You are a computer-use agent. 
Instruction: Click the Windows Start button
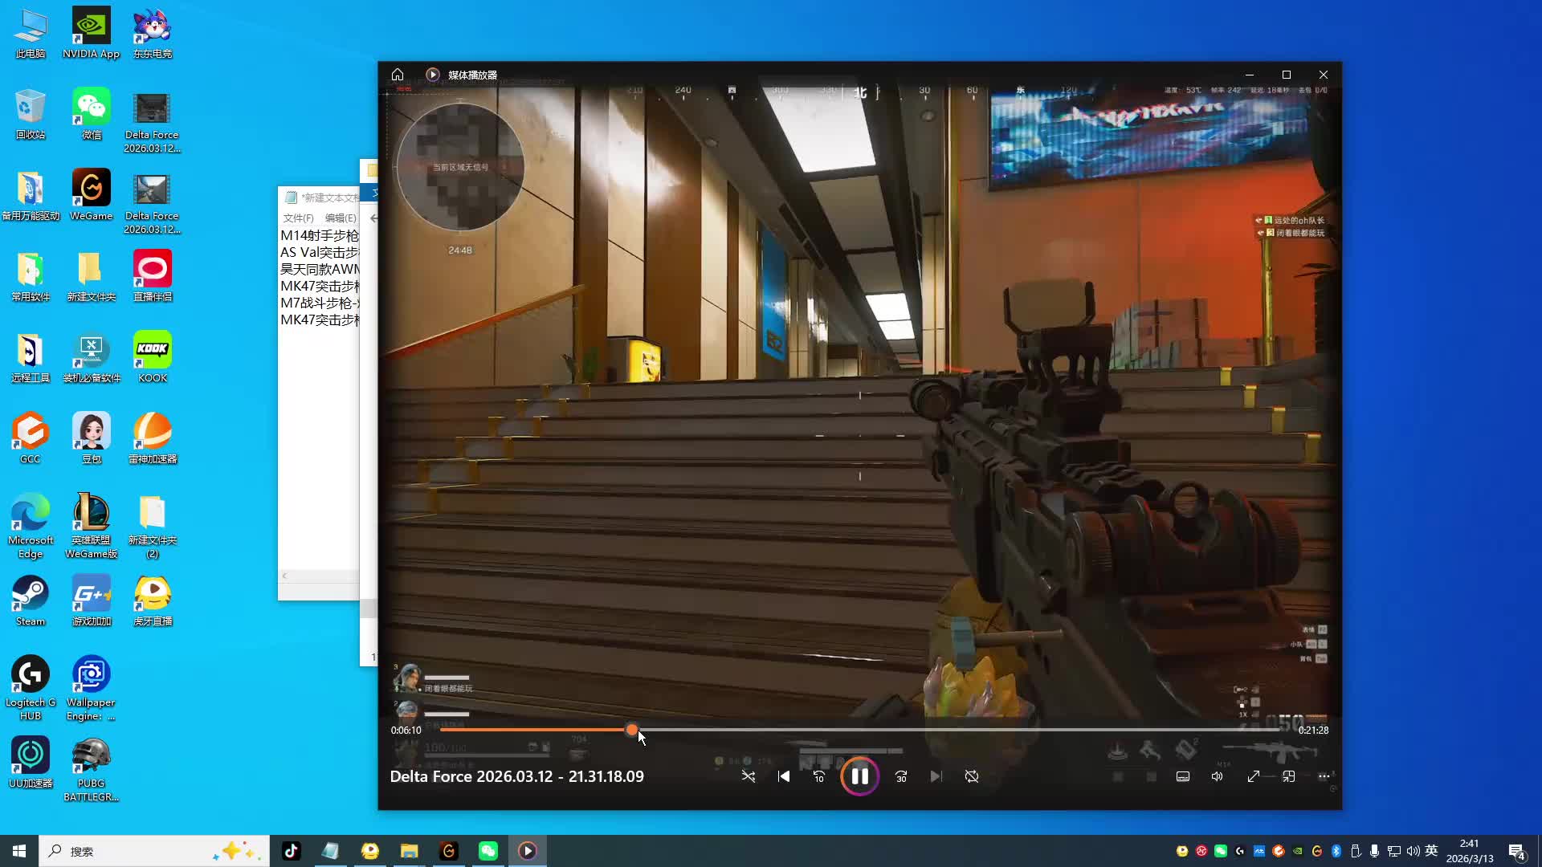coord(19,851)
